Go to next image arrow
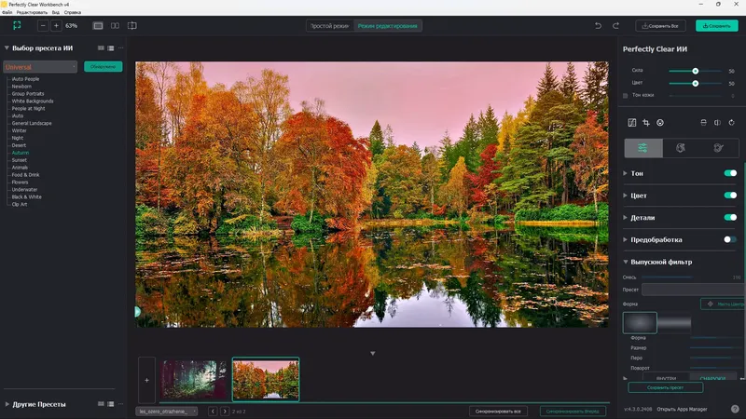The width and height of the screenshot is (746, 419). point(225,412)
